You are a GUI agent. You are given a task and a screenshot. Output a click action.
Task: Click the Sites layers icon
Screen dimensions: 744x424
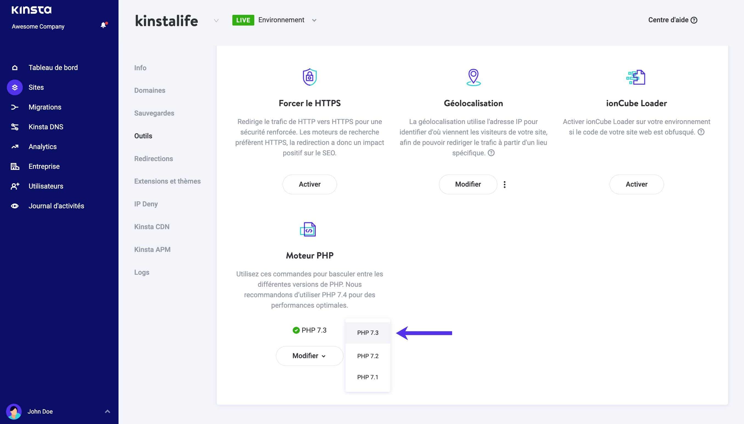click(x=15, y=87)
